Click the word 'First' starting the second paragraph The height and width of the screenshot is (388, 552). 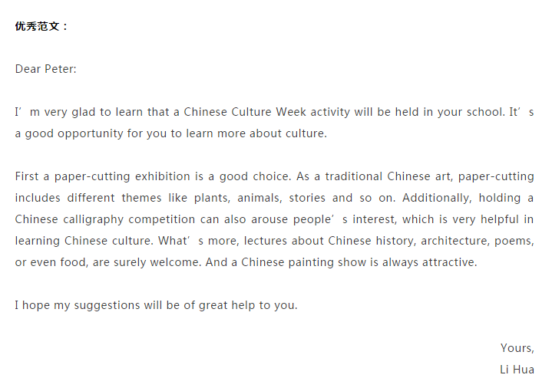(27, 176)
